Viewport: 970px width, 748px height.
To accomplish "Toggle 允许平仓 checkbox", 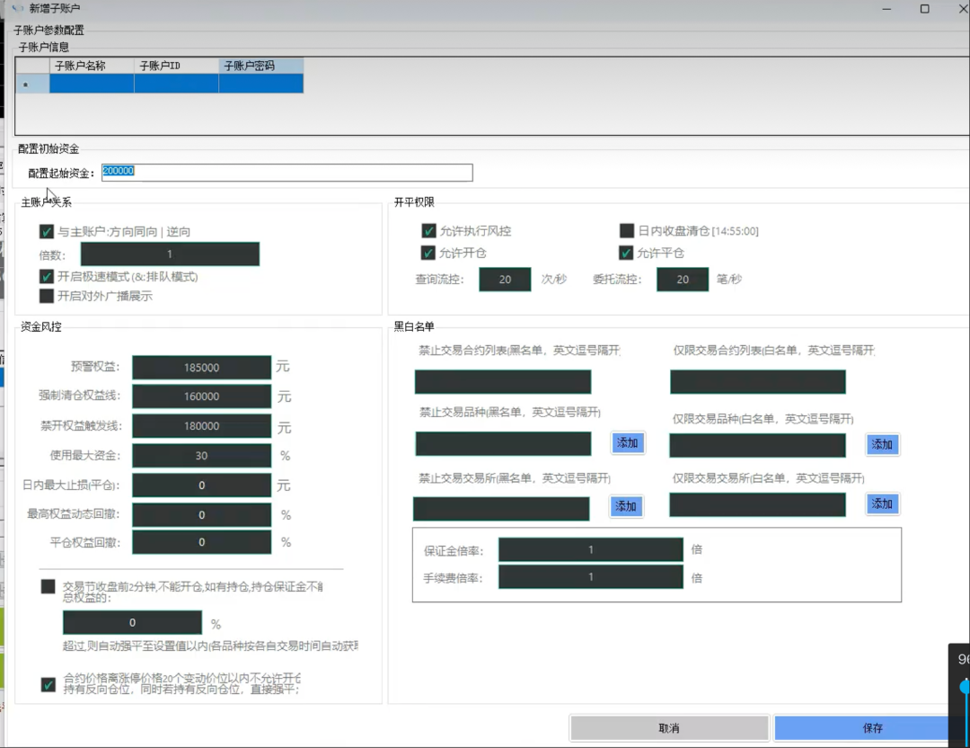I will (x=627, y=253).
